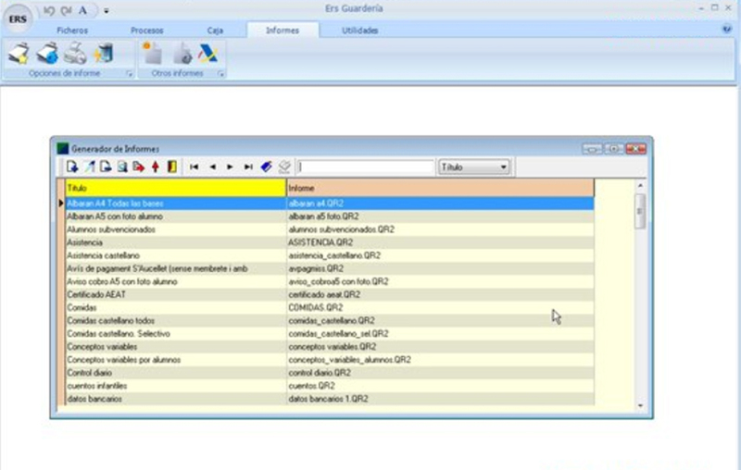Select row Albaran A4 Todas las bases
This screenshot has width=741, height=470.
coord(330,204)
